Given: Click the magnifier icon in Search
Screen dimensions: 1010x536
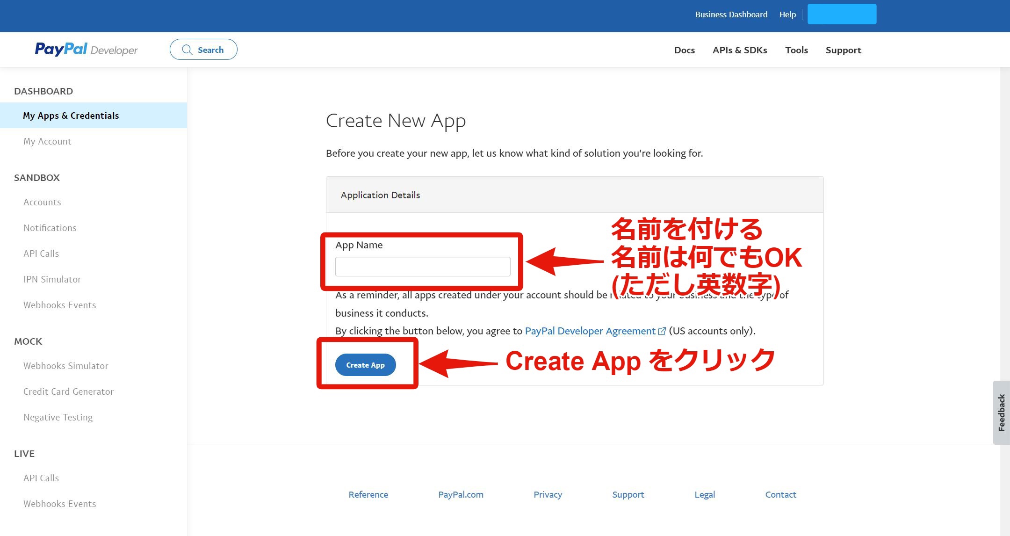Looking at the screenshot, I should click(x=187, y=50).
